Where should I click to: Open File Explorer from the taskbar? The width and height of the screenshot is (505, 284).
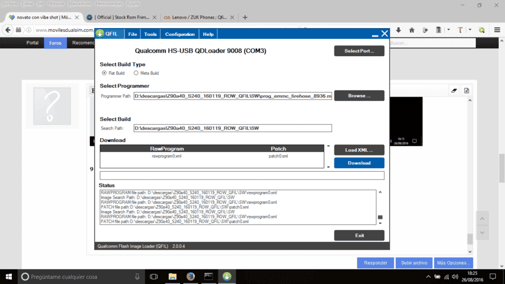[173, 277]
